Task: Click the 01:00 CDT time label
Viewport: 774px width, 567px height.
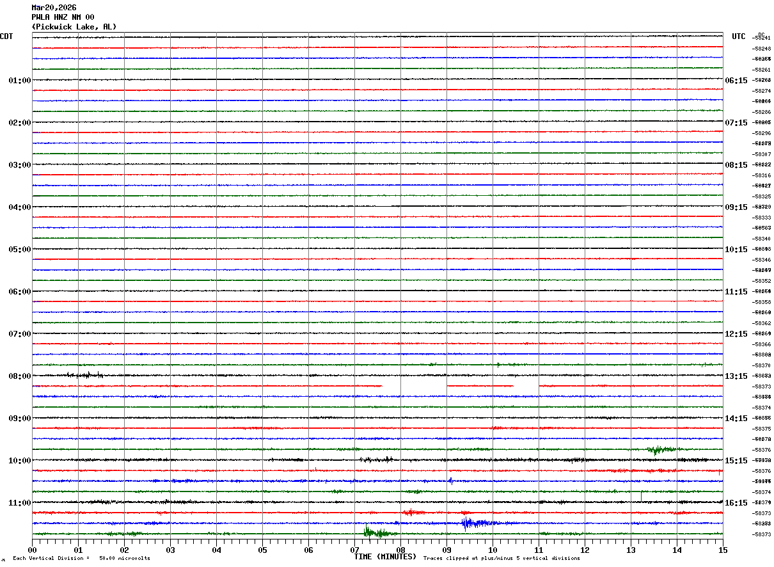Action: coord(20,81)
